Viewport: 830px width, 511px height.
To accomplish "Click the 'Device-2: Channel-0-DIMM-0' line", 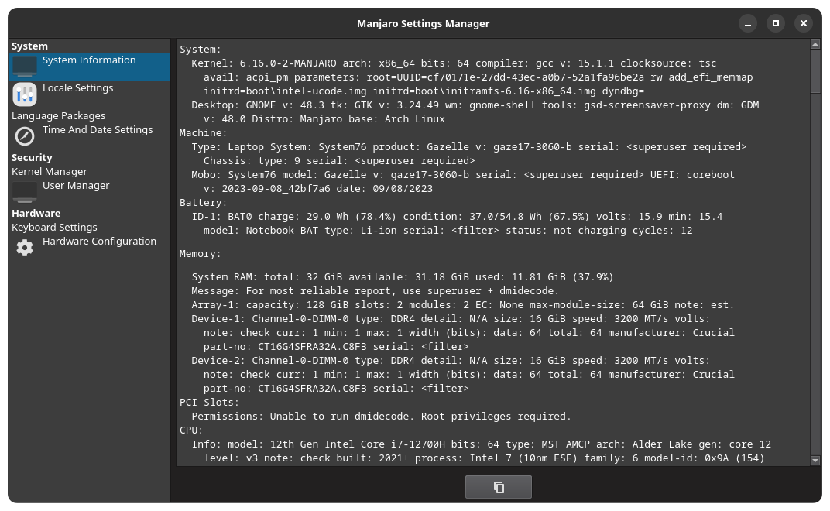I will [451, 361].
